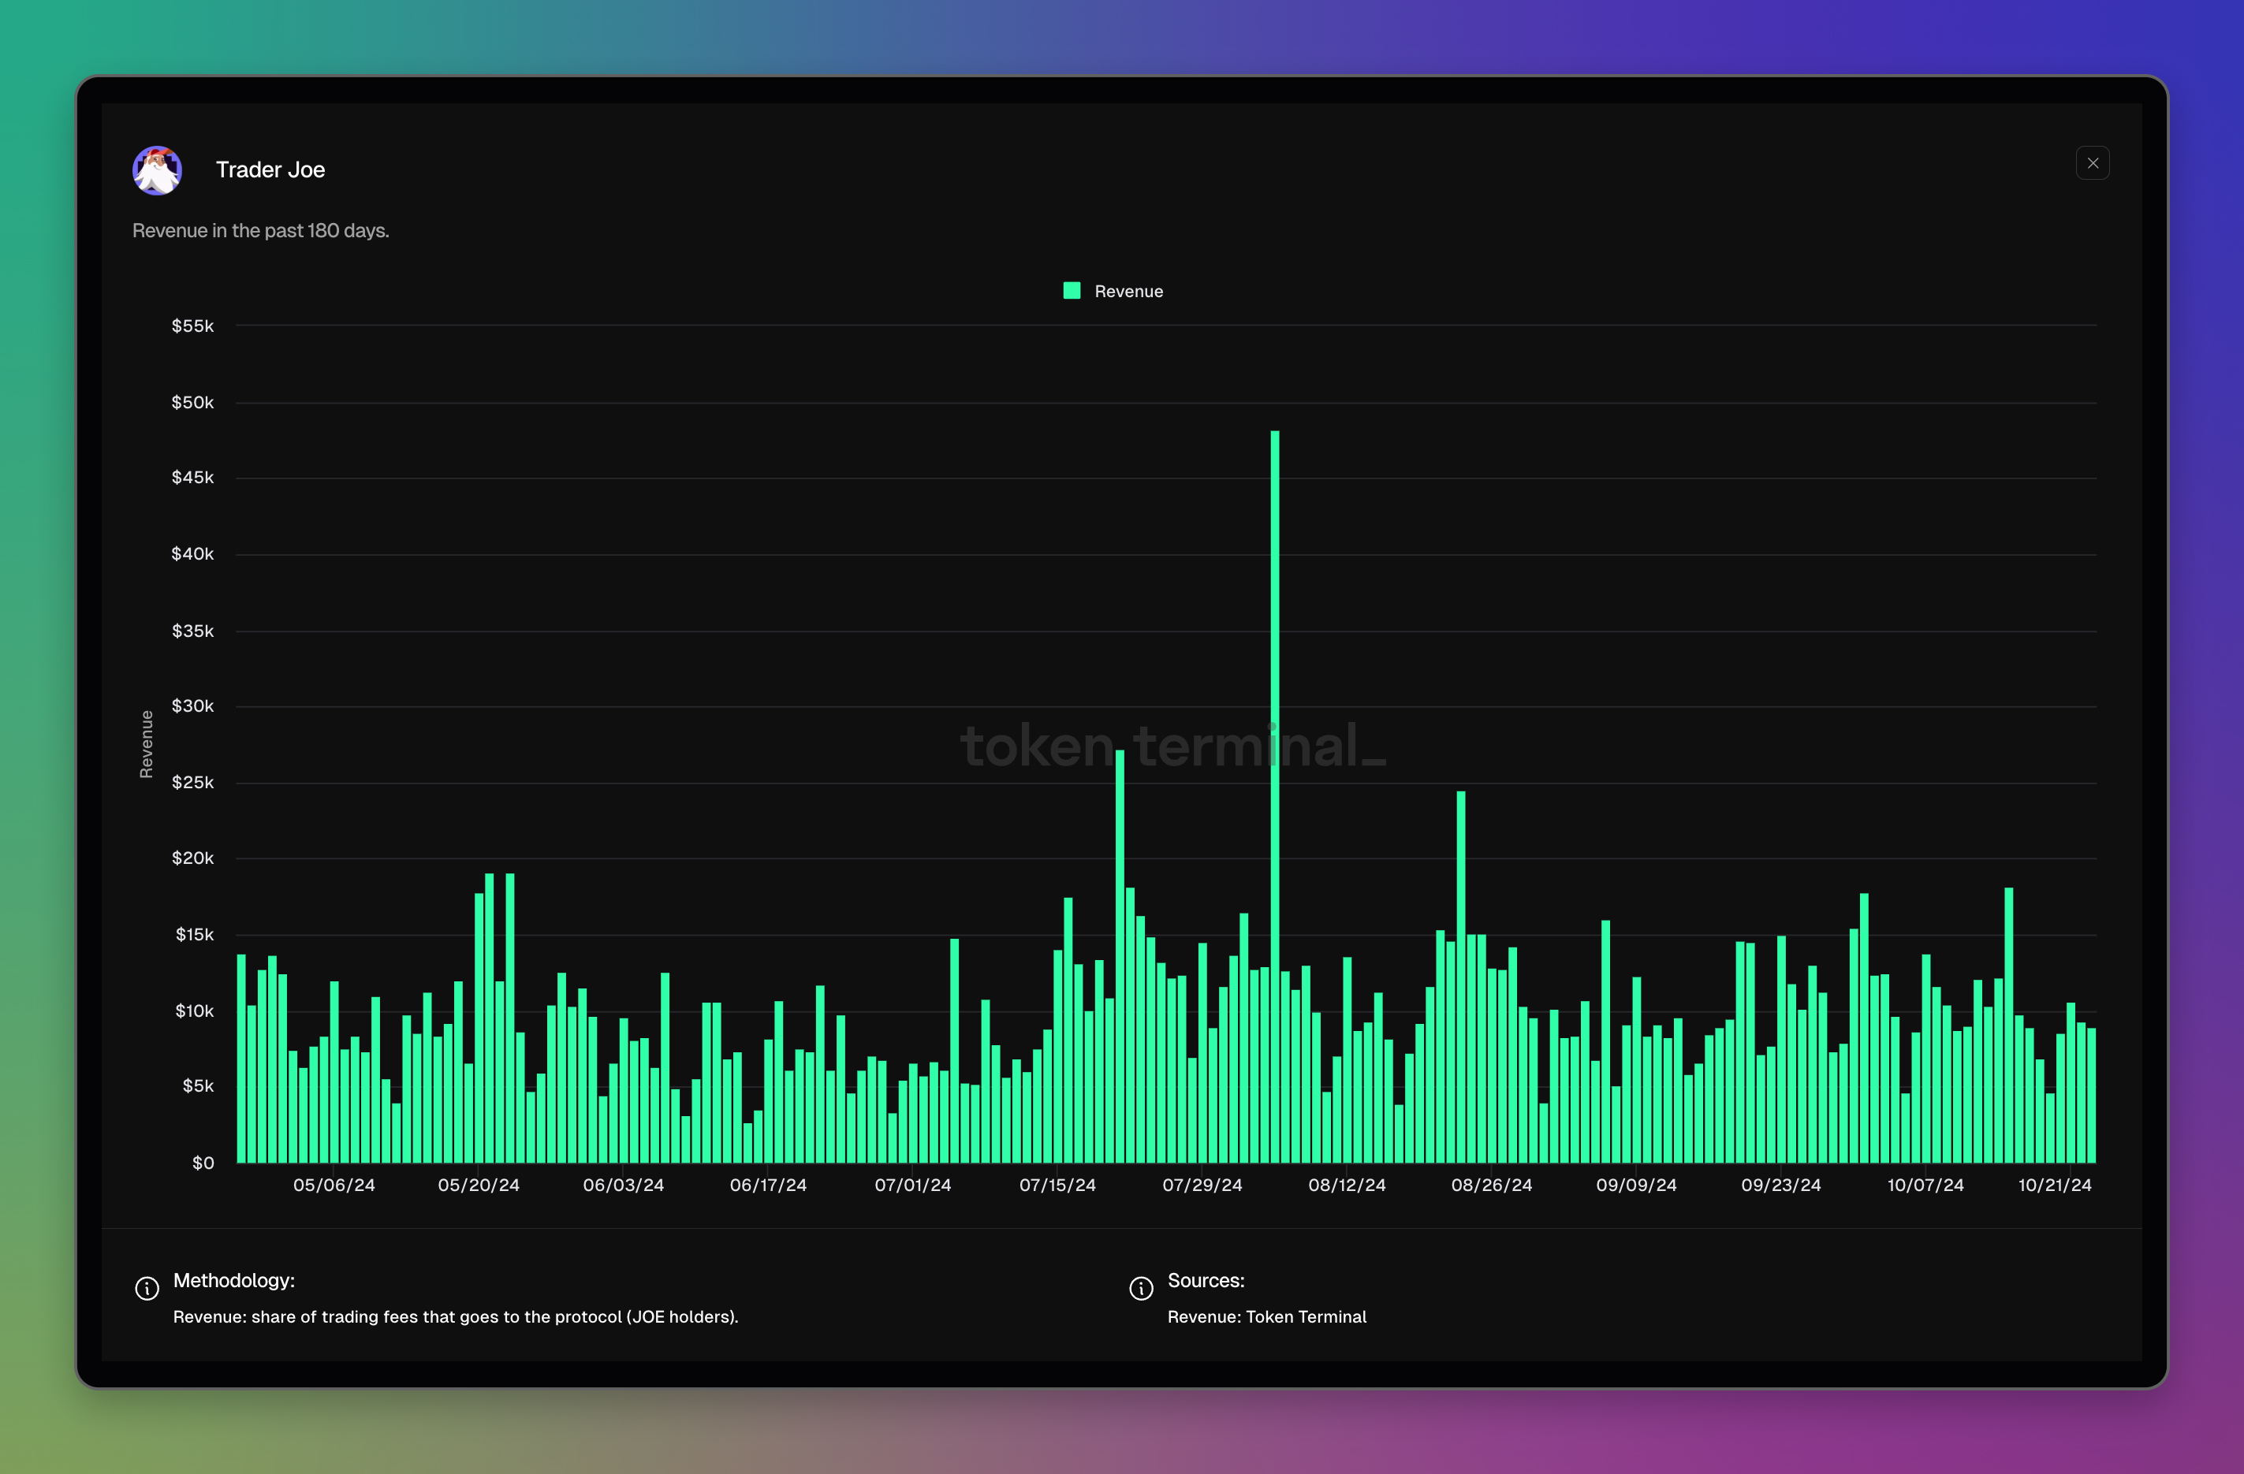Click the $50k y-axis label
Viewport: 2244px width, 1474px height.
click(192, 403)
